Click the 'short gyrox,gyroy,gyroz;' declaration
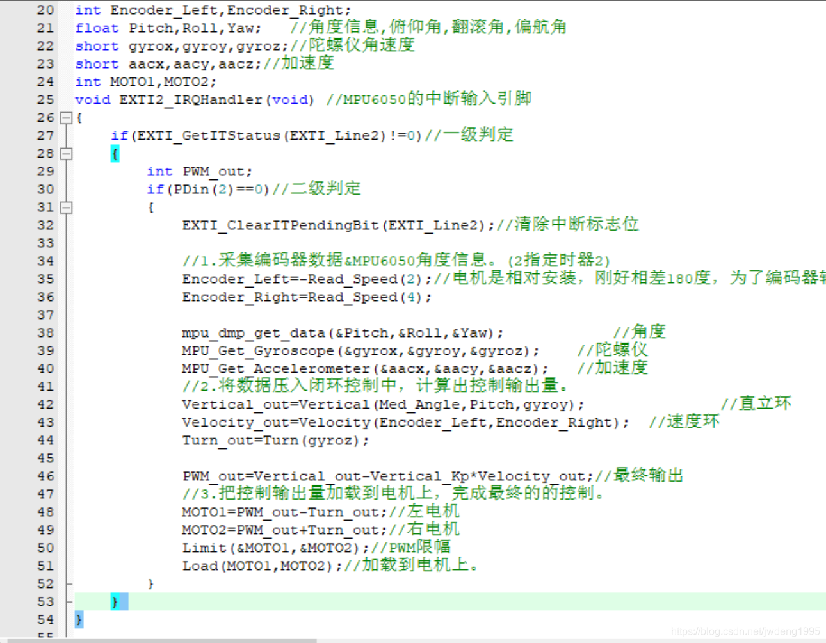 [x=182, y=47]
